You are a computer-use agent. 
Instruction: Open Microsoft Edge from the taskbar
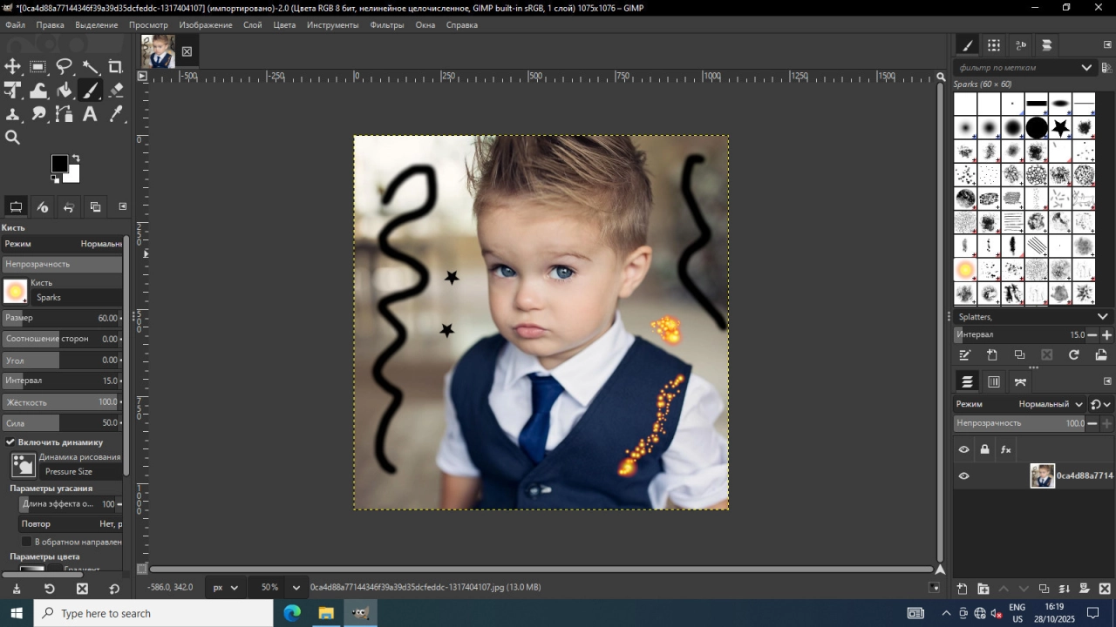point(292,613)
